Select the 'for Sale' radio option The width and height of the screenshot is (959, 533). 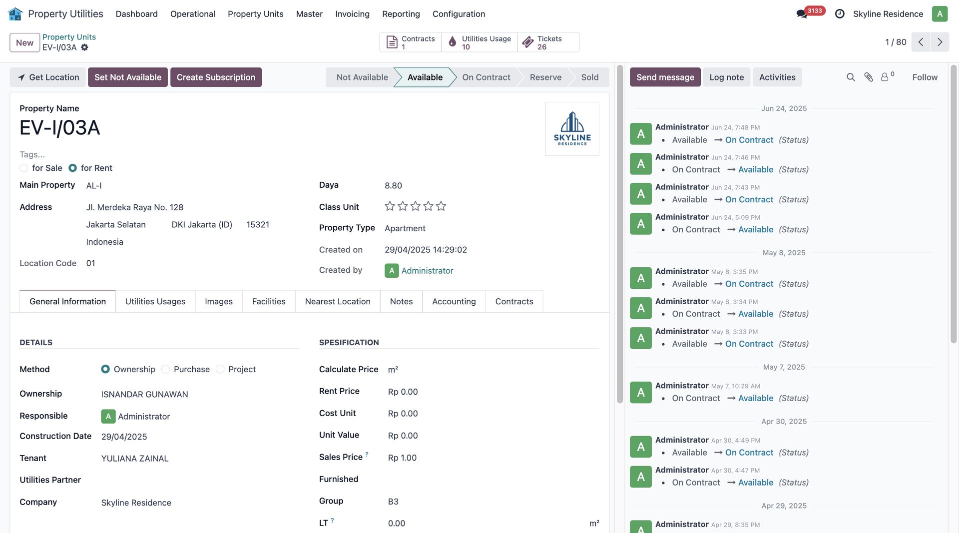pos(24,168)
